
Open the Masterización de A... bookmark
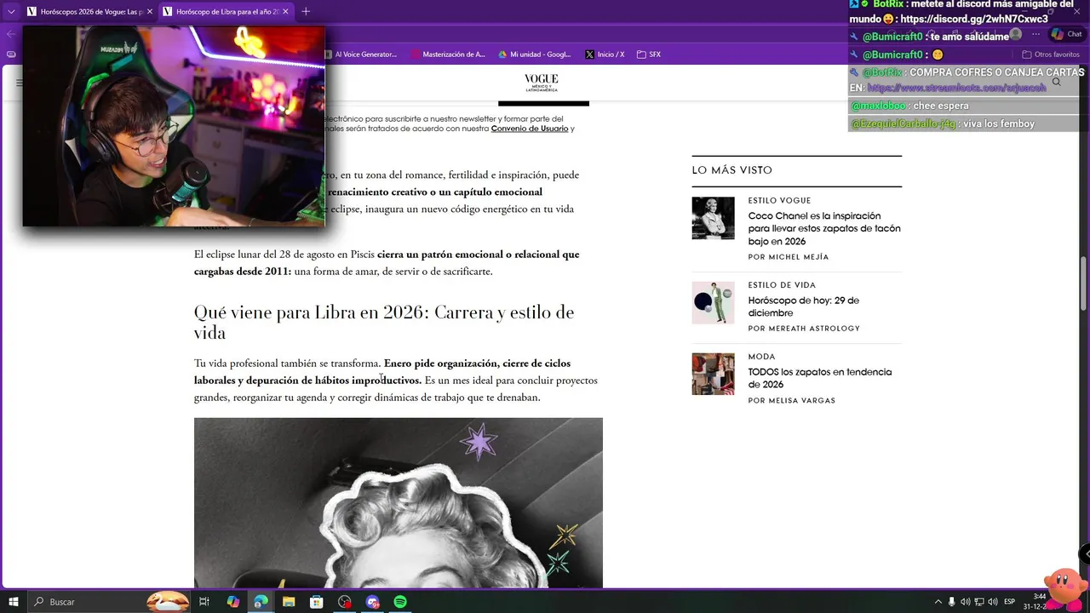447,54
